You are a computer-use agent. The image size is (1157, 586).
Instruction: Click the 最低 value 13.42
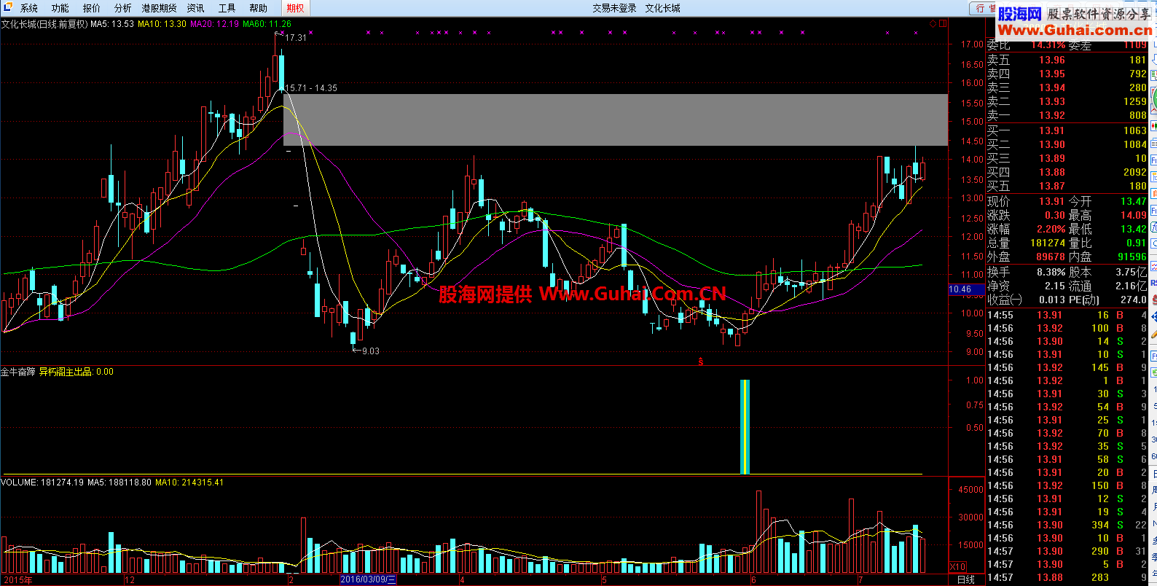[1134, 230]
